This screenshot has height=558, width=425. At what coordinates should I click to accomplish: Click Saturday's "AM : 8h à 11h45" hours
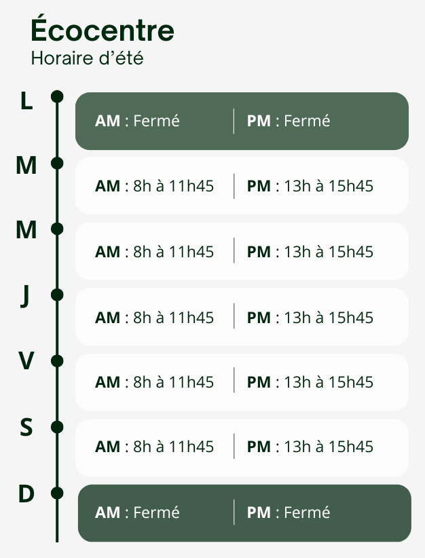pos(154,447)
